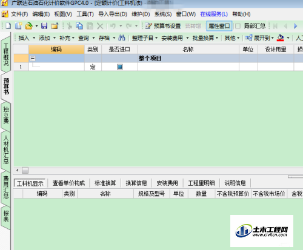Open the 导入导出(D) menu
This screenshot has width=303, height=250.
(x=113, y=14)
